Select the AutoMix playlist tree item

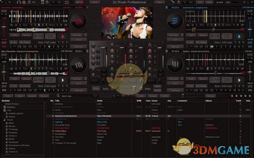tap(16, 114)
